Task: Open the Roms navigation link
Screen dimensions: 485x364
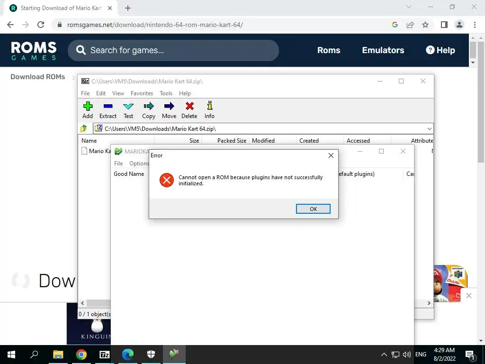Action: tap(329, 50)
